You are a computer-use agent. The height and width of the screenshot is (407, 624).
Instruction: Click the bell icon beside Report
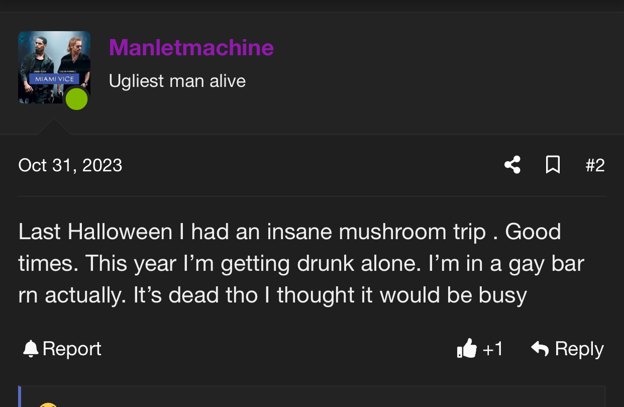tap(31, 348)
